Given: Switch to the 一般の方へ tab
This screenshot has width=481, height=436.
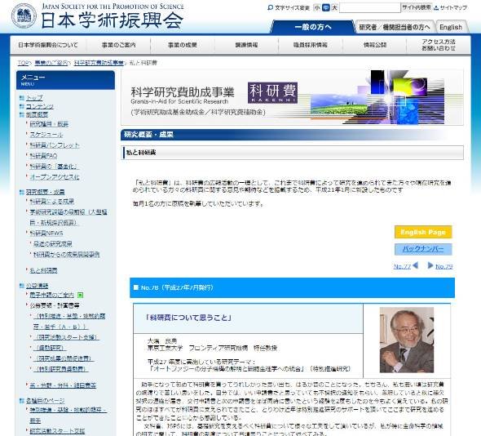Looking at the screenshot, I should 312,27.
